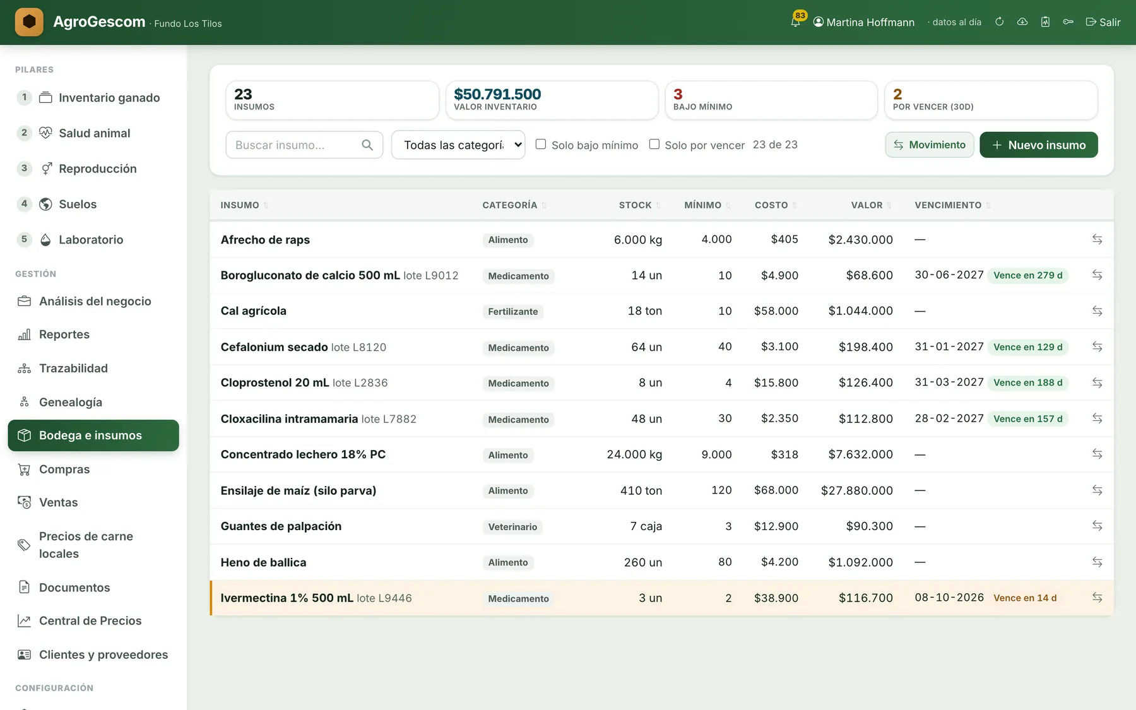The height and width of the screenshot is (710, 1136).
Task: Open Laboratorio in sidebar
Action: coord(93,240)
